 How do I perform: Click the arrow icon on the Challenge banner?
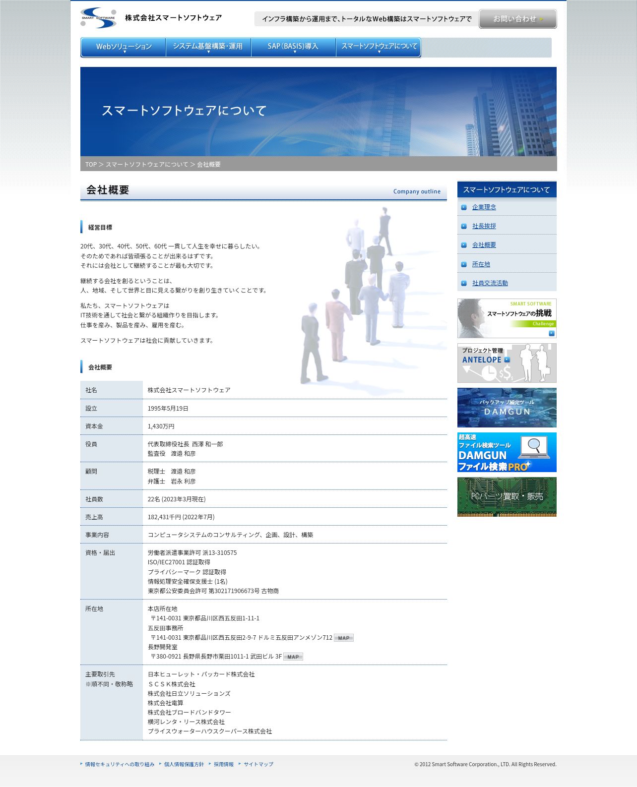pos(551,333)
